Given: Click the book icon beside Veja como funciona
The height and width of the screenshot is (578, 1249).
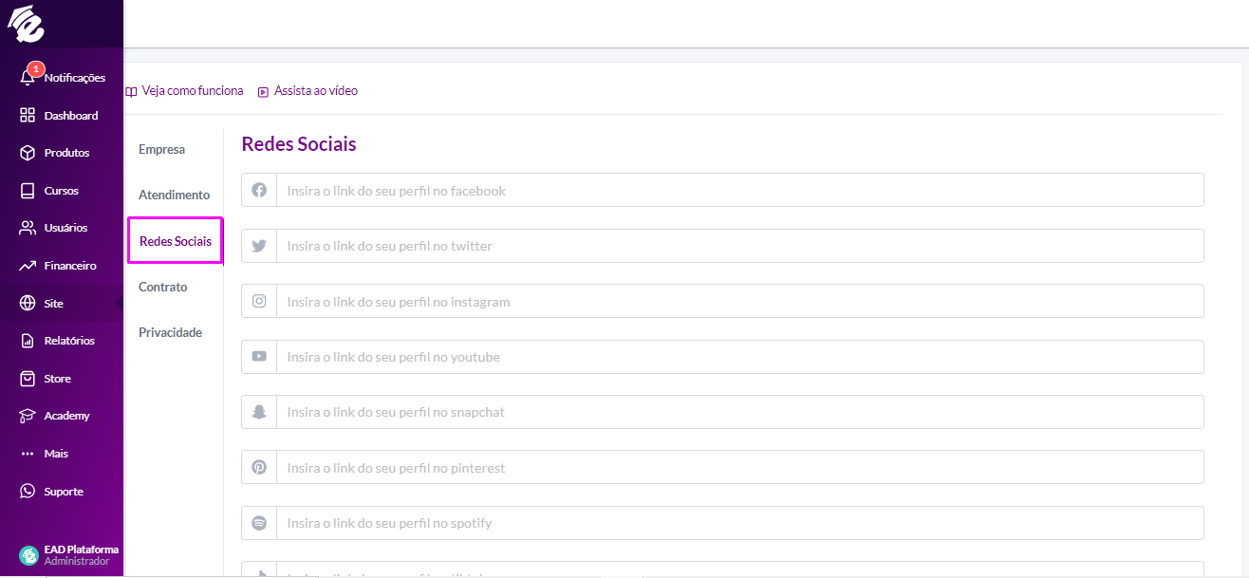Looking at the screenshot, I should 132,91.
